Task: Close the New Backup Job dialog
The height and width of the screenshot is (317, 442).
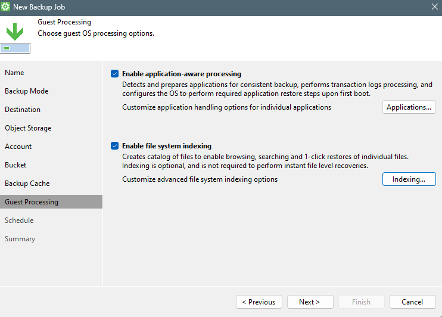Action: pyautogui.click(x=434, y=7)
